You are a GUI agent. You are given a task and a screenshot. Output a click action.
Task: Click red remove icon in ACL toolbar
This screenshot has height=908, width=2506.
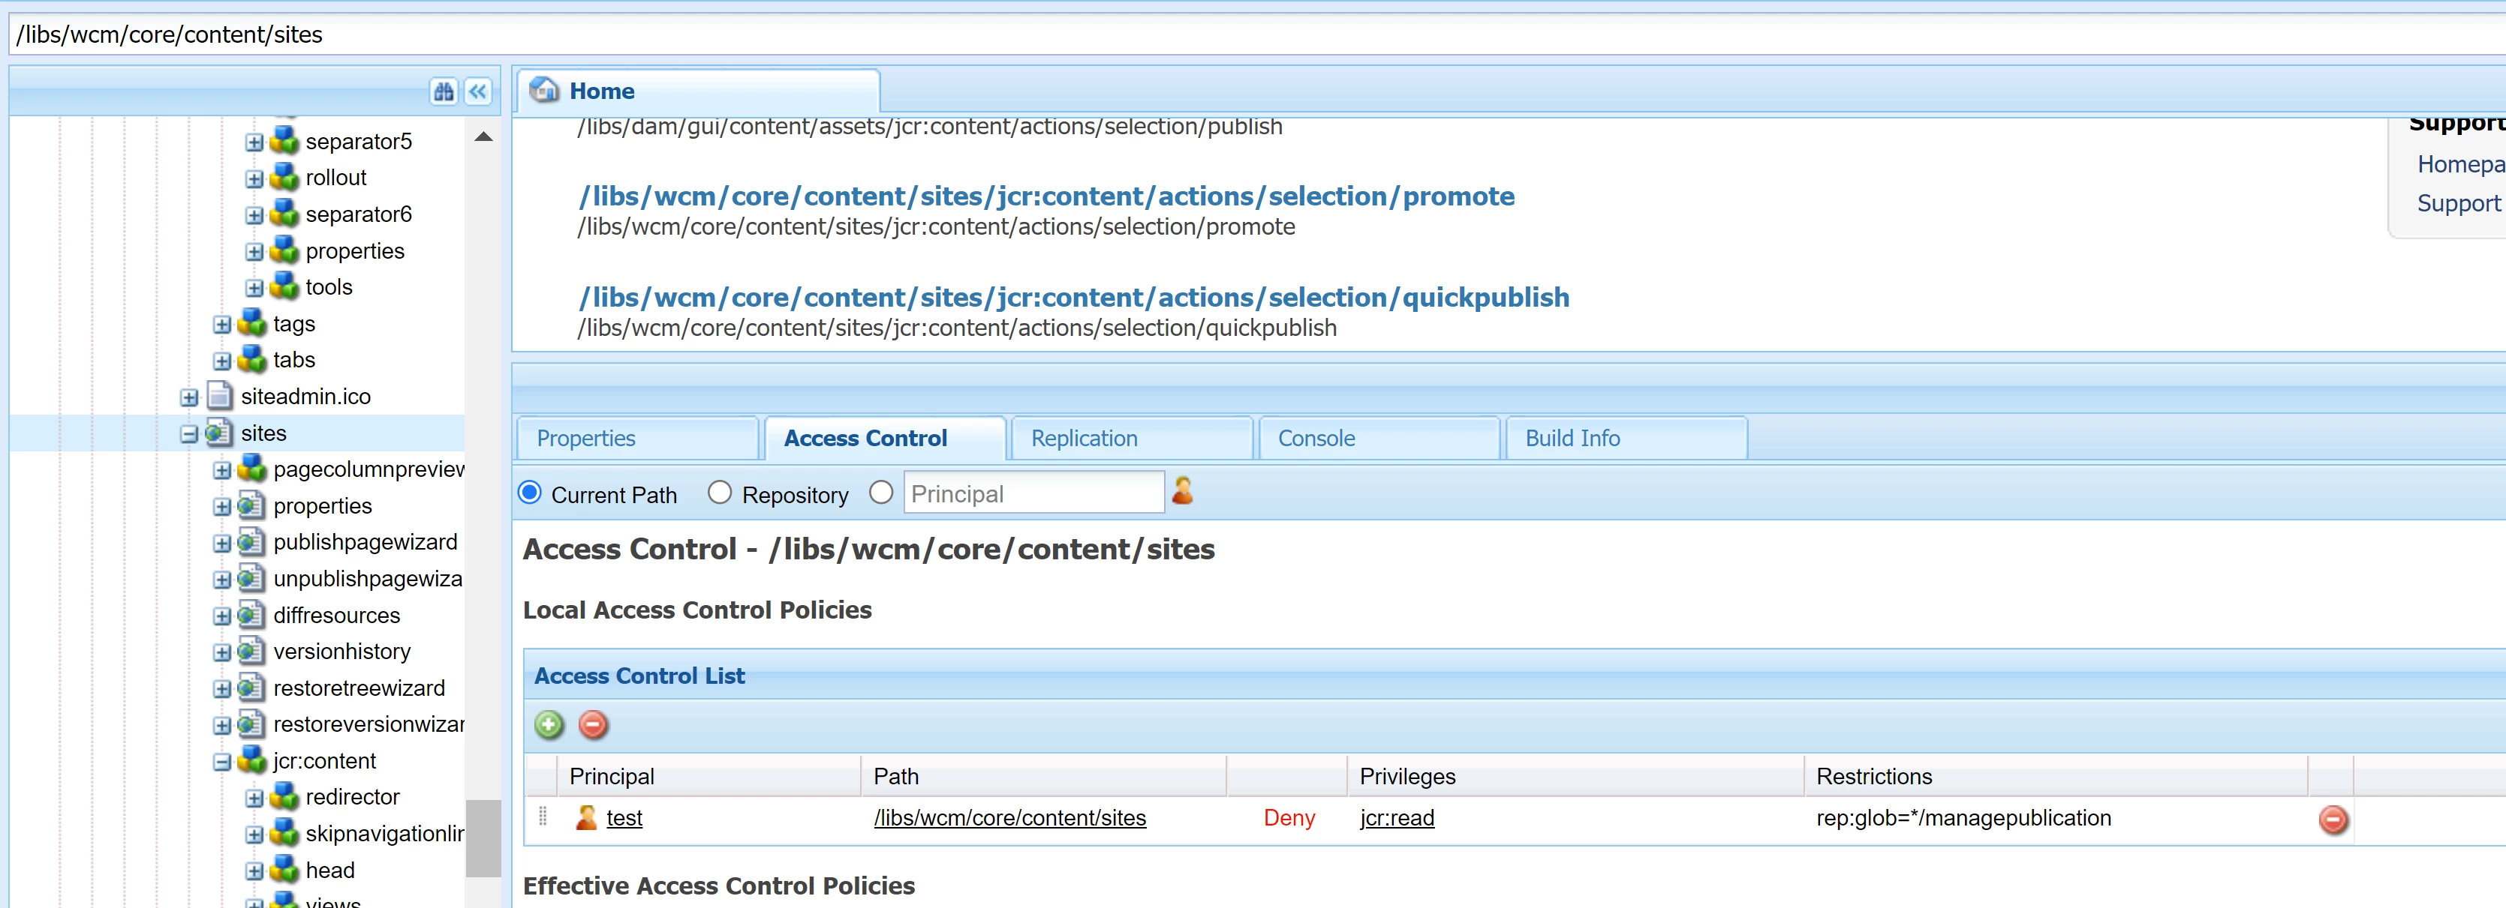pos(592,724)
